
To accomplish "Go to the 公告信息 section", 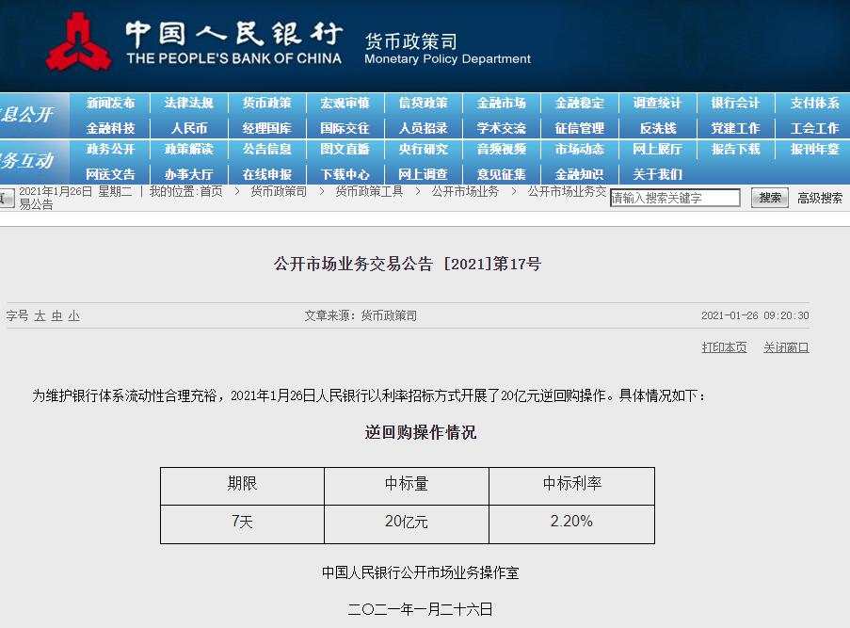I will coord(266,149).
